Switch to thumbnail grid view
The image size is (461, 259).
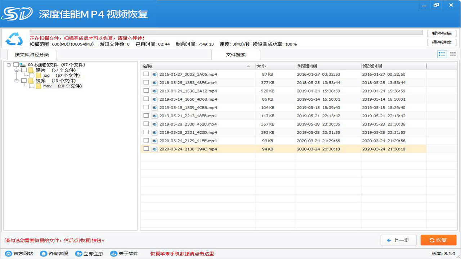point(453,54)
